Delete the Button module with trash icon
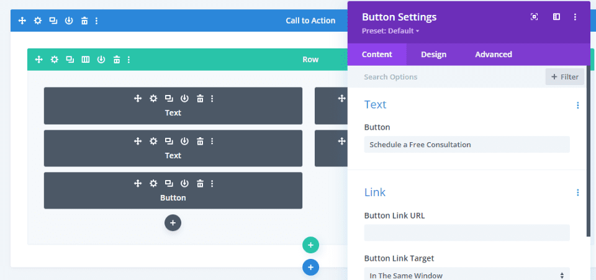The width and height of the screenshot is (596, 280). tap(200, 183)
